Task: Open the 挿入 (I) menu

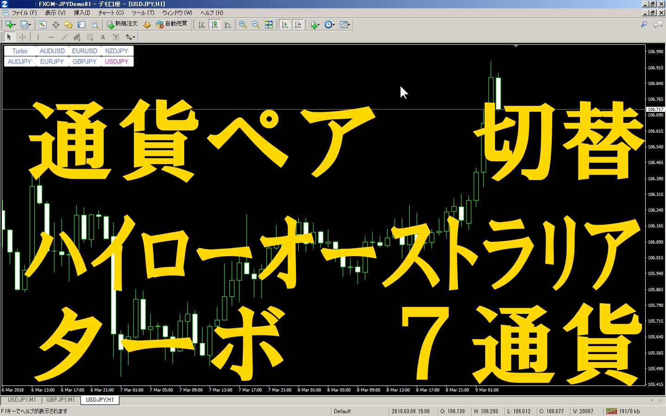Action: point(82,13)
